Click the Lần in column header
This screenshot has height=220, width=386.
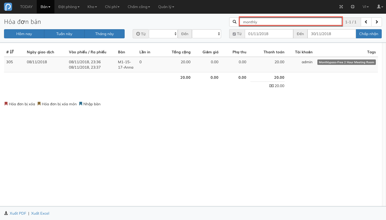point(145,52)
